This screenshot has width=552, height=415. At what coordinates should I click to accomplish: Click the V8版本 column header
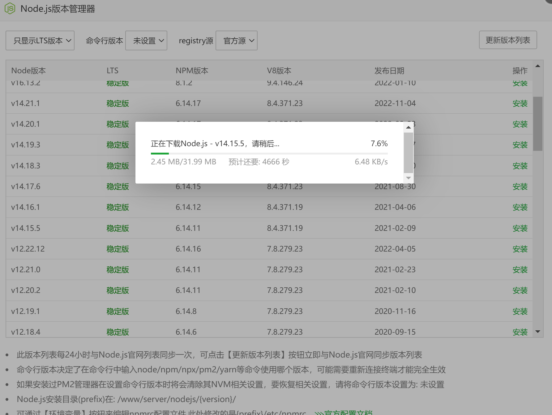coord(279,70)
